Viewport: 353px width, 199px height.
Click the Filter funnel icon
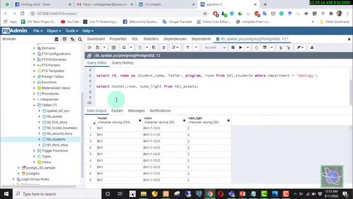click(188, 48)
